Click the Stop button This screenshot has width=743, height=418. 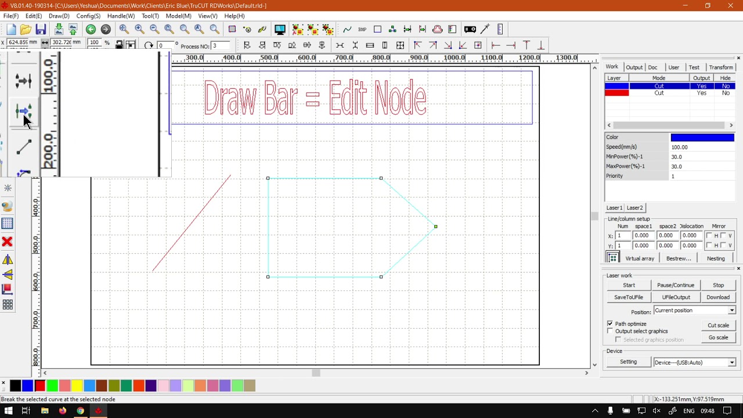pyautogui.click(x=718, y=285)
